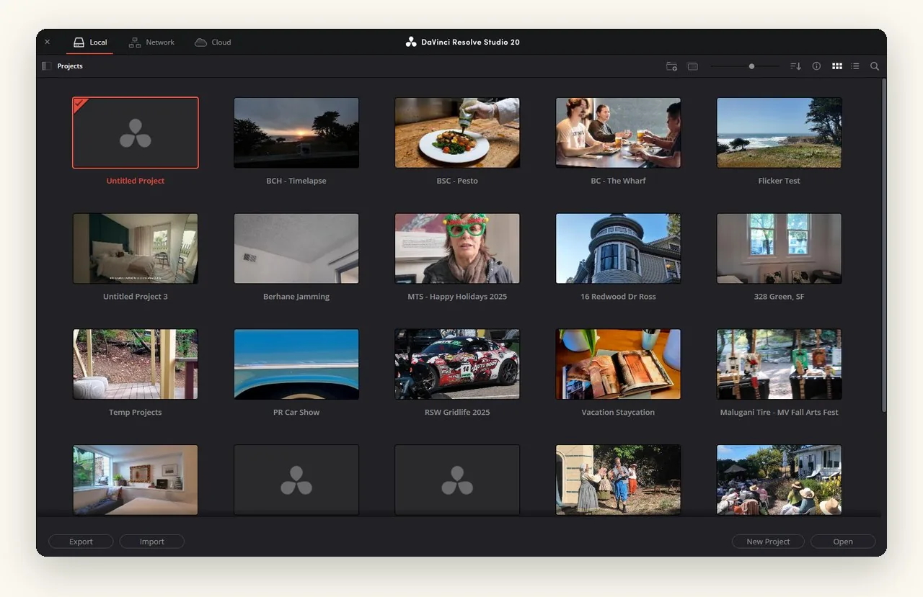Click the thumbnail display options icon
Viewport: 923px width, 597px height.
tap(693, 66)
